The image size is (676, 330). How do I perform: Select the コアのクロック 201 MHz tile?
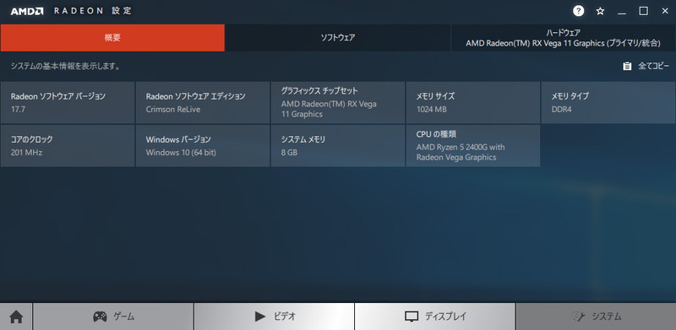click(68, 146)
